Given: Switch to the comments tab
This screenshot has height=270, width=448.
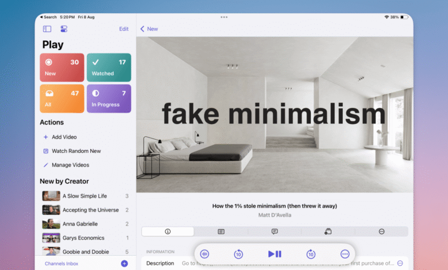Looking at the screenshot, I should click(275, 232).
